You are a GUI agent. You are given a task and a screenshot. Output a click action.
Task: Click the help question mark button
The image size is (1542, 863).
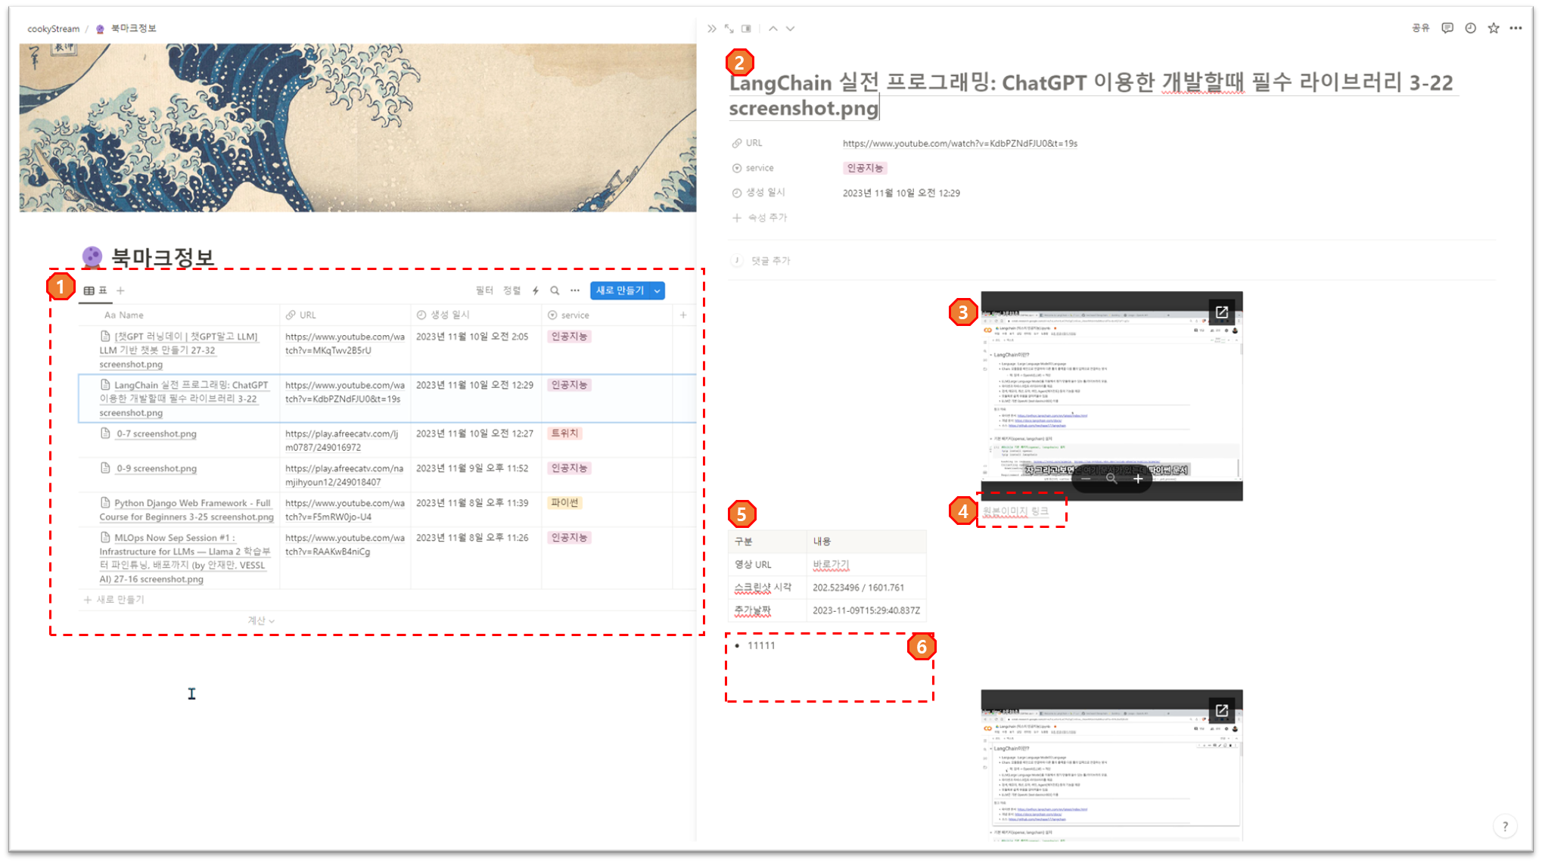[x=1505, y=826]
